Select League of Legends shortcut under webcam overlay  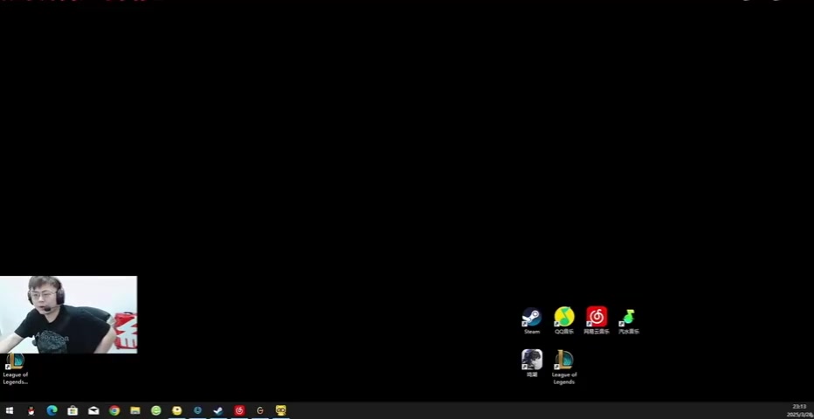tap(15, 363)
